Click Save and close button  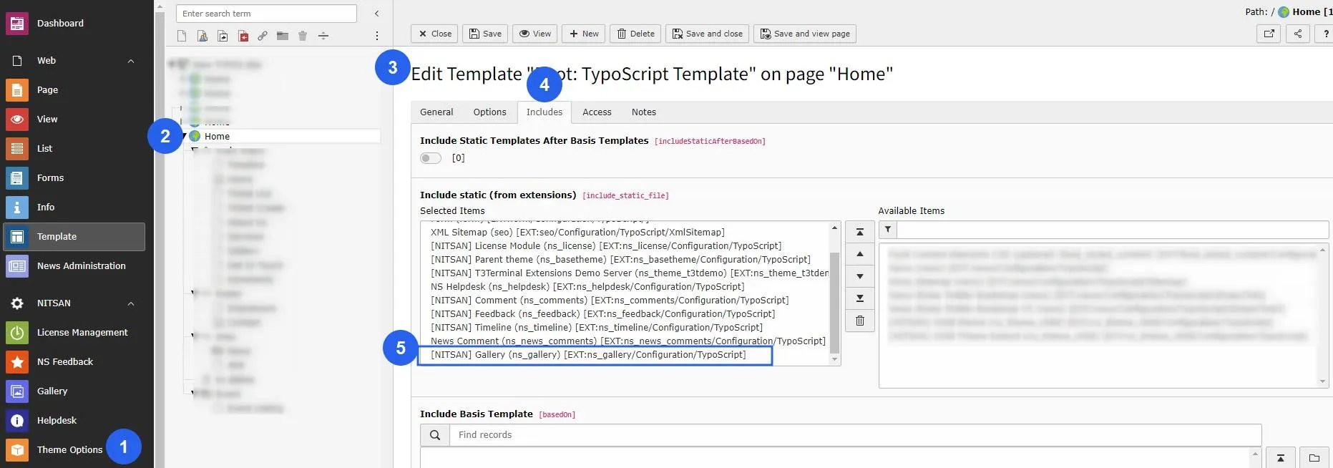pyautogui.click(x=707, y=34)
